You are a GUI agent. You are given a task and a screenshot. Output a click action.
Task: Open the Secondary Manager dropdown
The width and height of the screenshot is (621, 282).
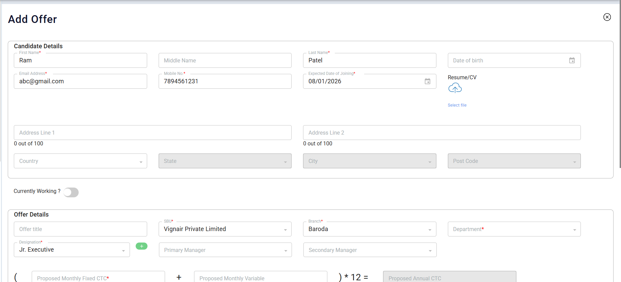click(370, 250)
